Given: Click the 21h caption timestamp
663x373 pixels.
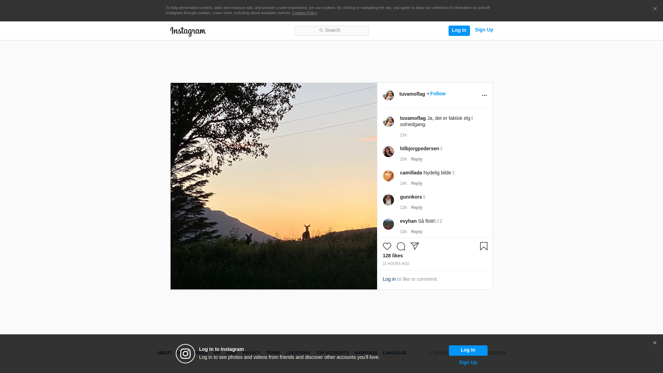Looking at the screenshot, I should tap(403, 135).
